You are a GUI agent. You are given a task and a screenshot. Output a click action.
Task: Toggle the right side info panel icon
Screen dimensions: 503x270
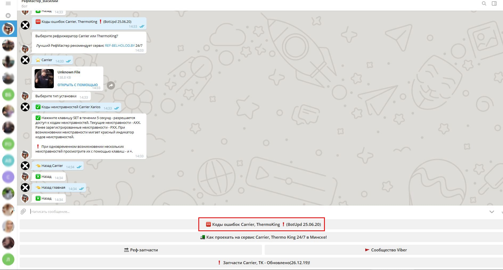pyautogui.click(x=494, y=3)
